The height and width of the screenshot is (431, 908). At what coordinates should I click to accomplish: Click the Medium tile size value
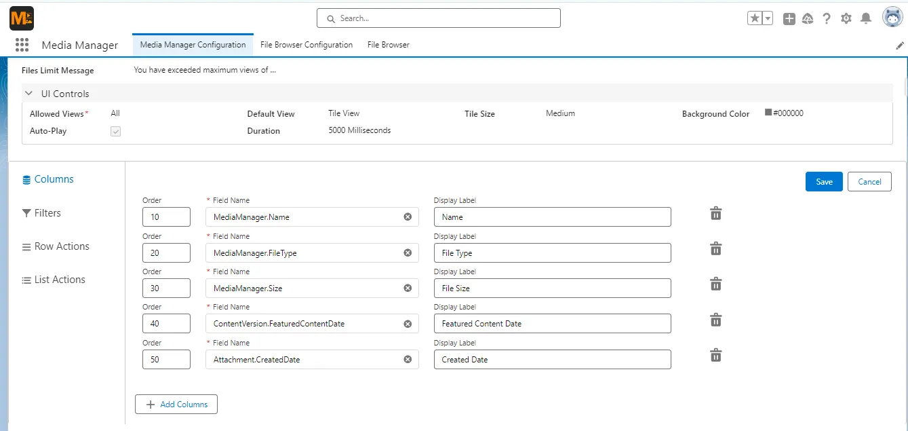pos(560,113)
